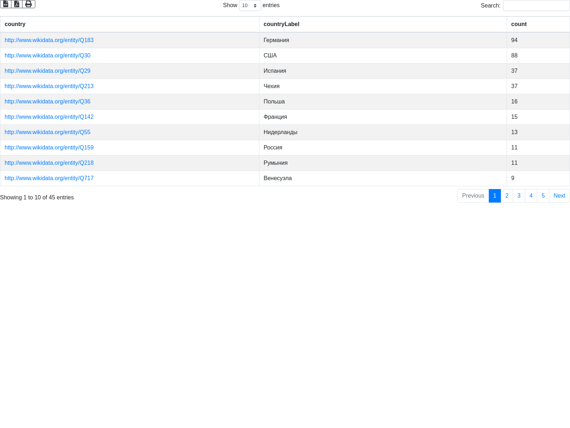
Task: Open the Wikidata link Q55
Action: 47,132
